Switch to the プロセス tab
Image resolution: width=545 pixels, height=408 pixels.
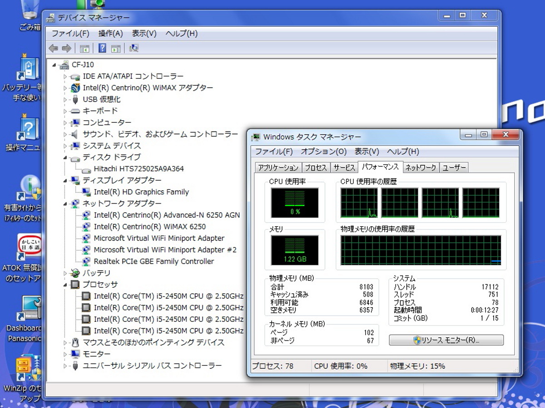click(x=316, y=168)
